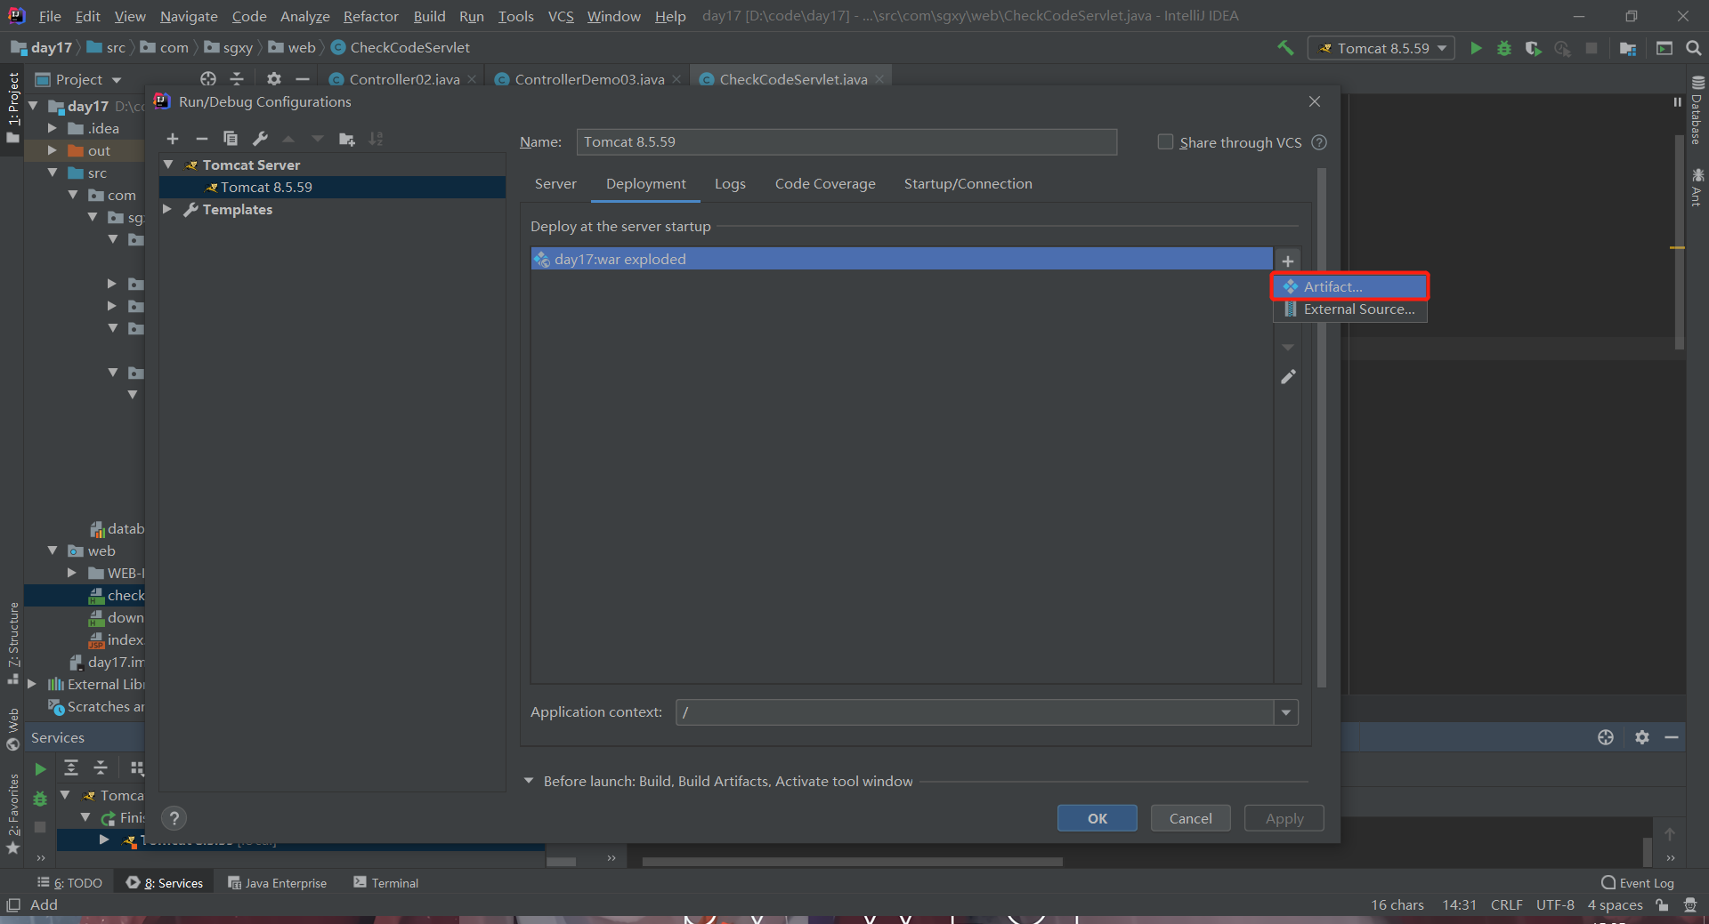Add a new run configuration with plus icon

[173, 139]
